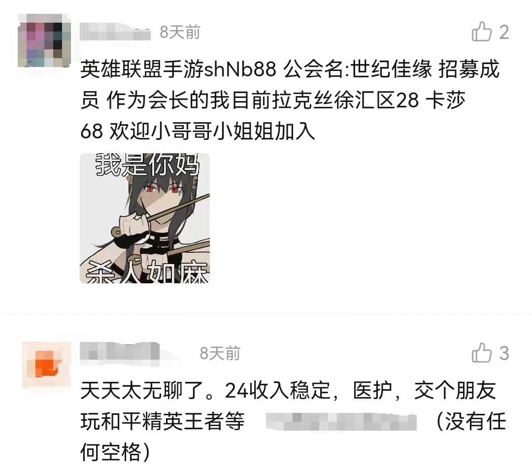Click the like count 2 on first comment
This screenshot has width=532, height=473.
pos(504,32)
